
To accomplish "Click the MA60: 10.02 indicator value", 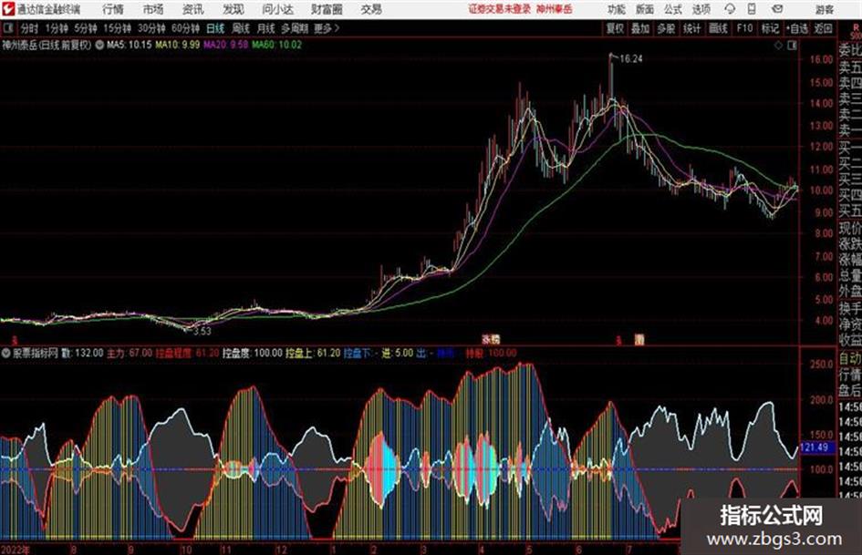I will [277, 45].
